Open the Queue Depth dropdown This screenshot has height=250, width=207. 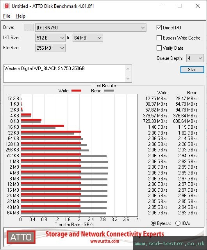(195, 58)
